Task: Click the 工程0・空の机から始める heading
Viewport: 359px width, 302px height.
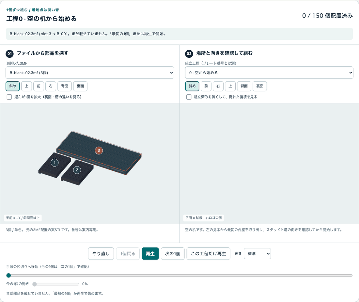Action: 41,19
